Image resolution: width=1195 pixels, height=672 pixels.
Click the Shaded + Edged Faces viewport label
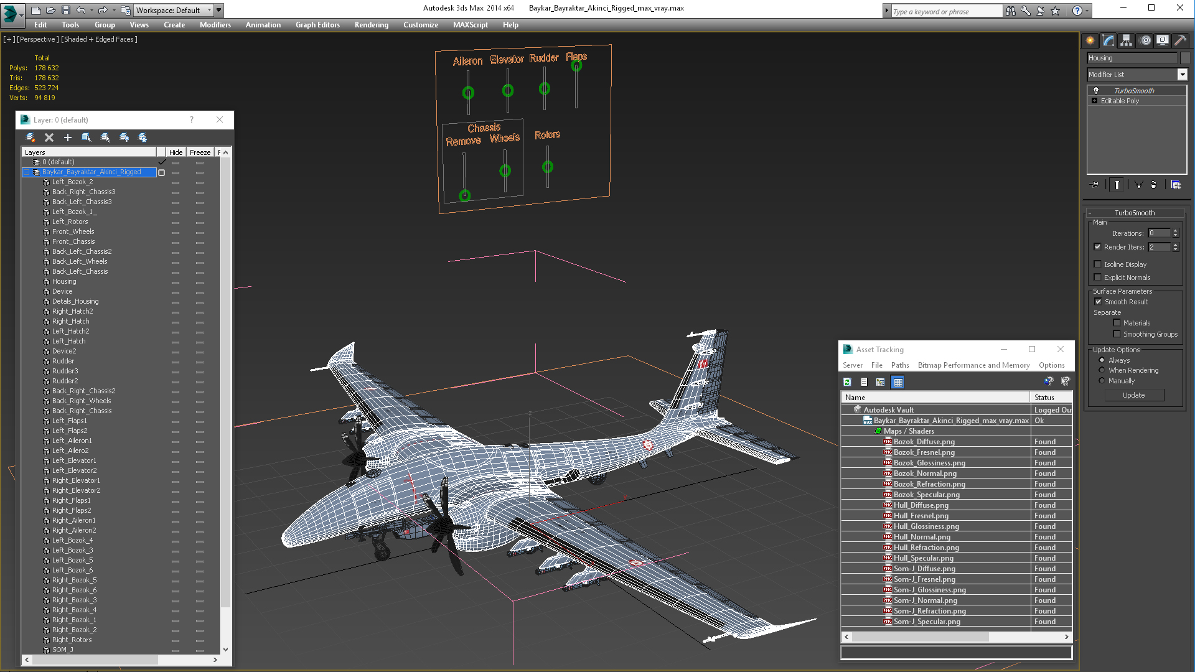pos(99,39)
